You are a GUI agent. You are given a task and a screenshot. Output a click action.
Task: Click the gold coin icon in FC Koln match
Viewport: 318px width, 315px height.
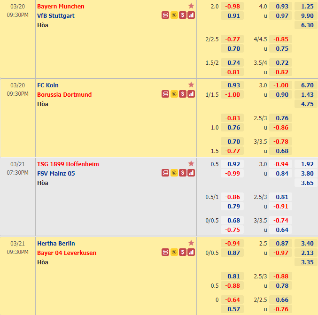[174, 94]
